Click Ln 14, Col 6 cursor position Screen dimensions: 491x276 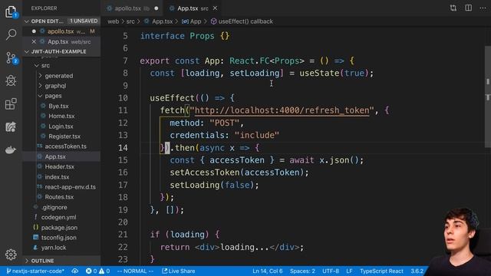point(268,271)
